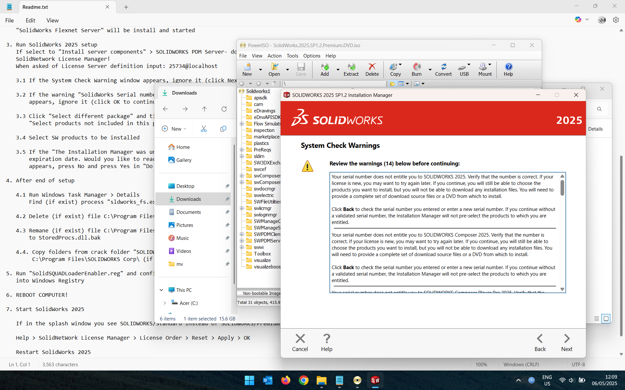
Task: Click Extract icon in PowerISO toolbar
Action: [351, 70]
